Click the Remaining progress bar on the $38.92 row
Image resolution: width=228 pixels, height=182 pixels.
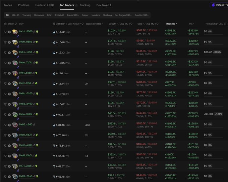[x=213, y=55]
